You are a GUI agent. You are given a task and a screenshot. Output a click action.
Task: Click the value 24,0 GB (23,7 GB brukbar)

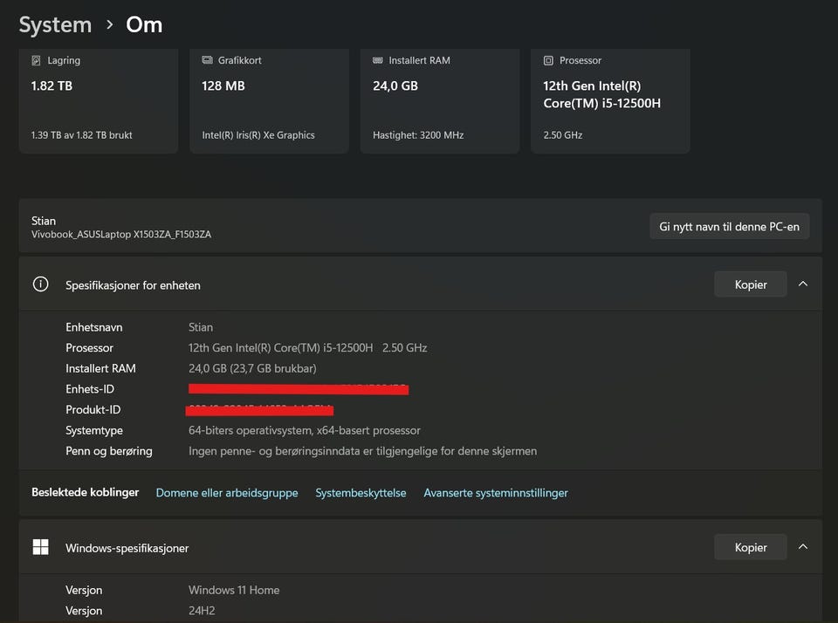coord(252,368)
